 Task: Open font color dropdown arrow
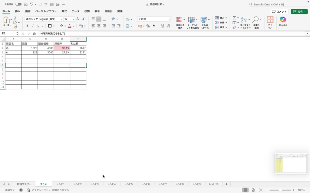73,26
